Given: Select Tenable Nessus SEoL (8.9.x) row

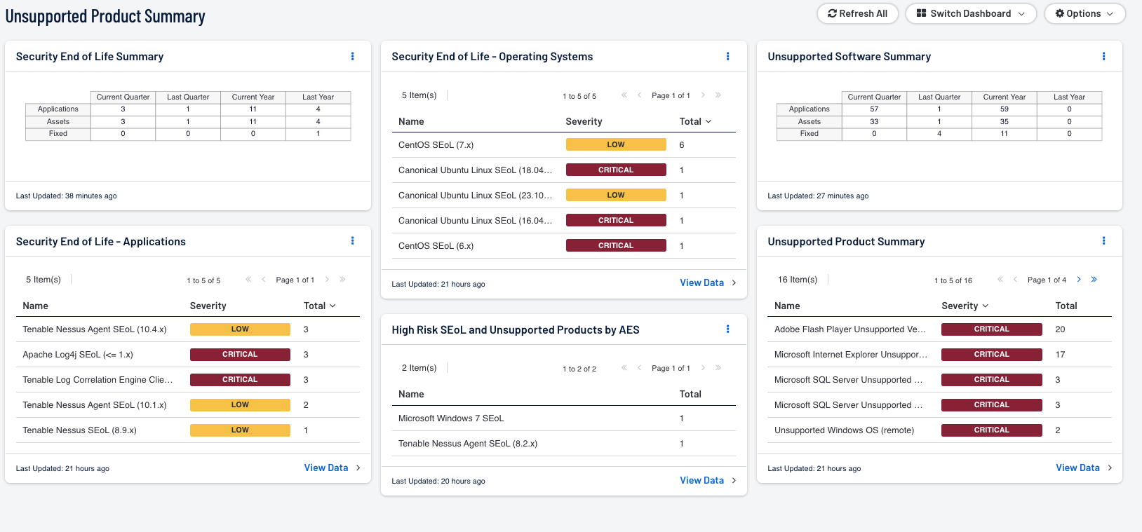Looking at the screenshot, I should point(188,430).
